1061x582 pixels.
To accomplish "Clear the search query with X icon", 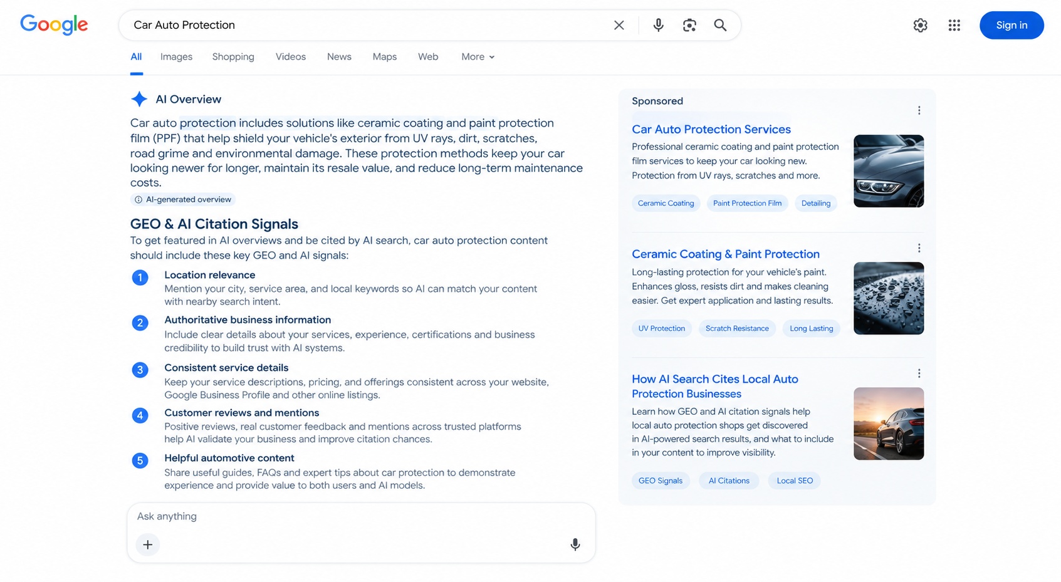I will 619,25.
